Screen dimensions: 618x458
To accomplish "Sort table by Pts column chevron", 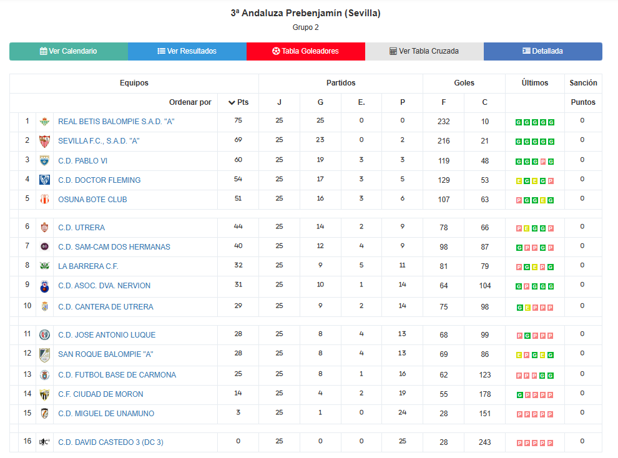I will [x=232, y=102].
